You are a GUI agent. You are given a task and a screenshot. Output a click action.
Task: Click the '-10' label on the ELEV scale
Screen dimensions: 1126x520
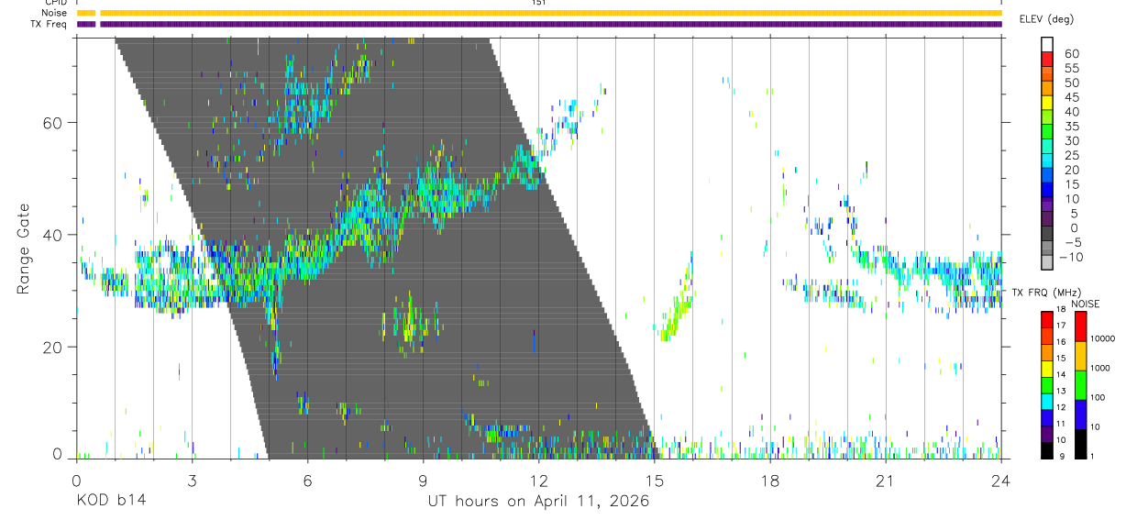[1071, 258]
